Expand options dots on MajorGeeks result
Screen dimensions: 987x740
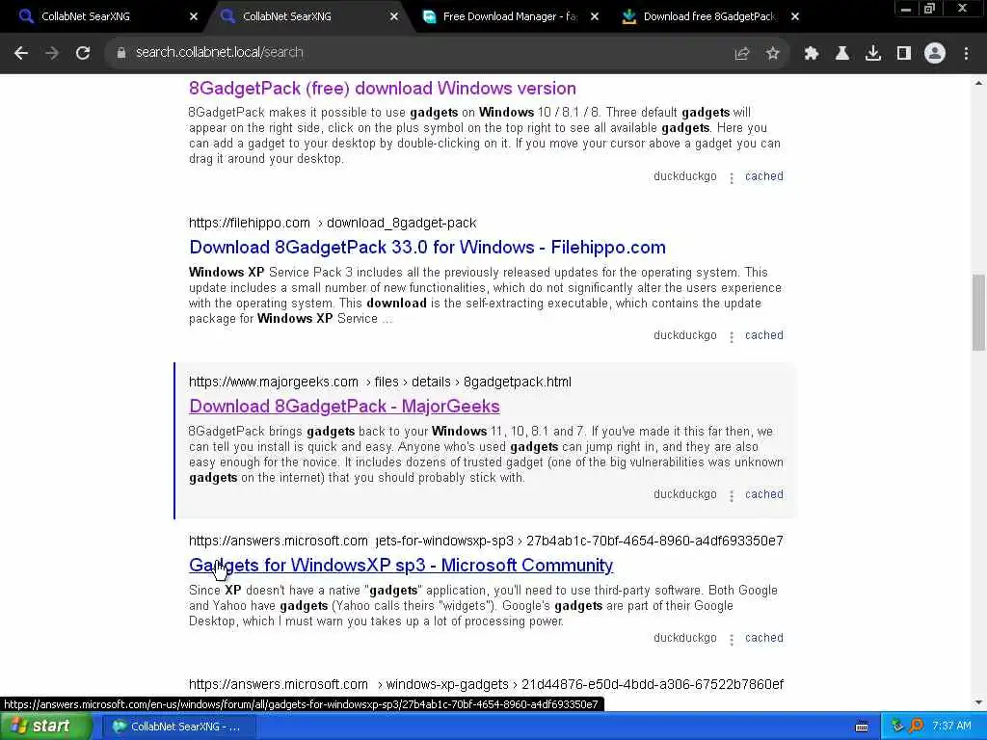[x=732, y=496]
